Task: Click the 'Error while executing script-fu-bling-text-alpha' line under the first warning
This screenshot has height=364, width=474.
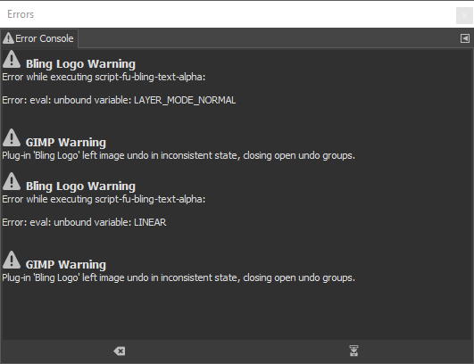Action: (104, 77)
